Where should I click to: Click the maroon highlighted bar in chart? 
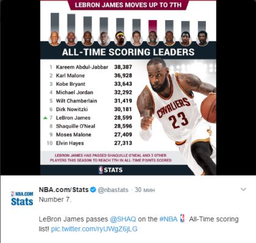pyautogui.click(x=153, y=26)
